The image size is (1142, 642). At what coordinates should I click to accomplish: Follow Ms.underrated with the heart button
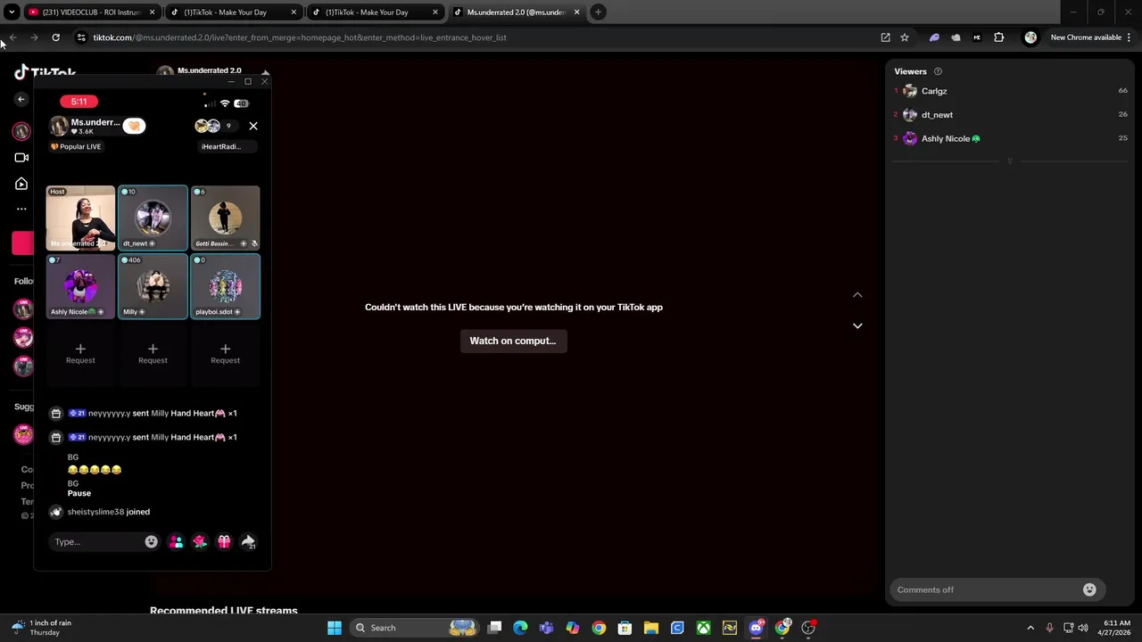tap(134, 126)
